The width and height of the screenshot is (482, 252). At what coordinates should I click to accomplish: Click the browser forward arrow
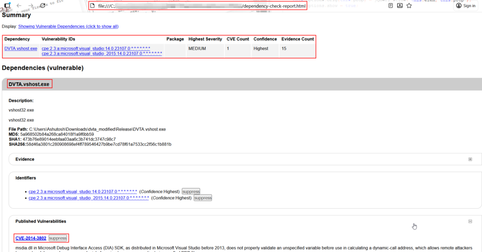click(31, 6)
